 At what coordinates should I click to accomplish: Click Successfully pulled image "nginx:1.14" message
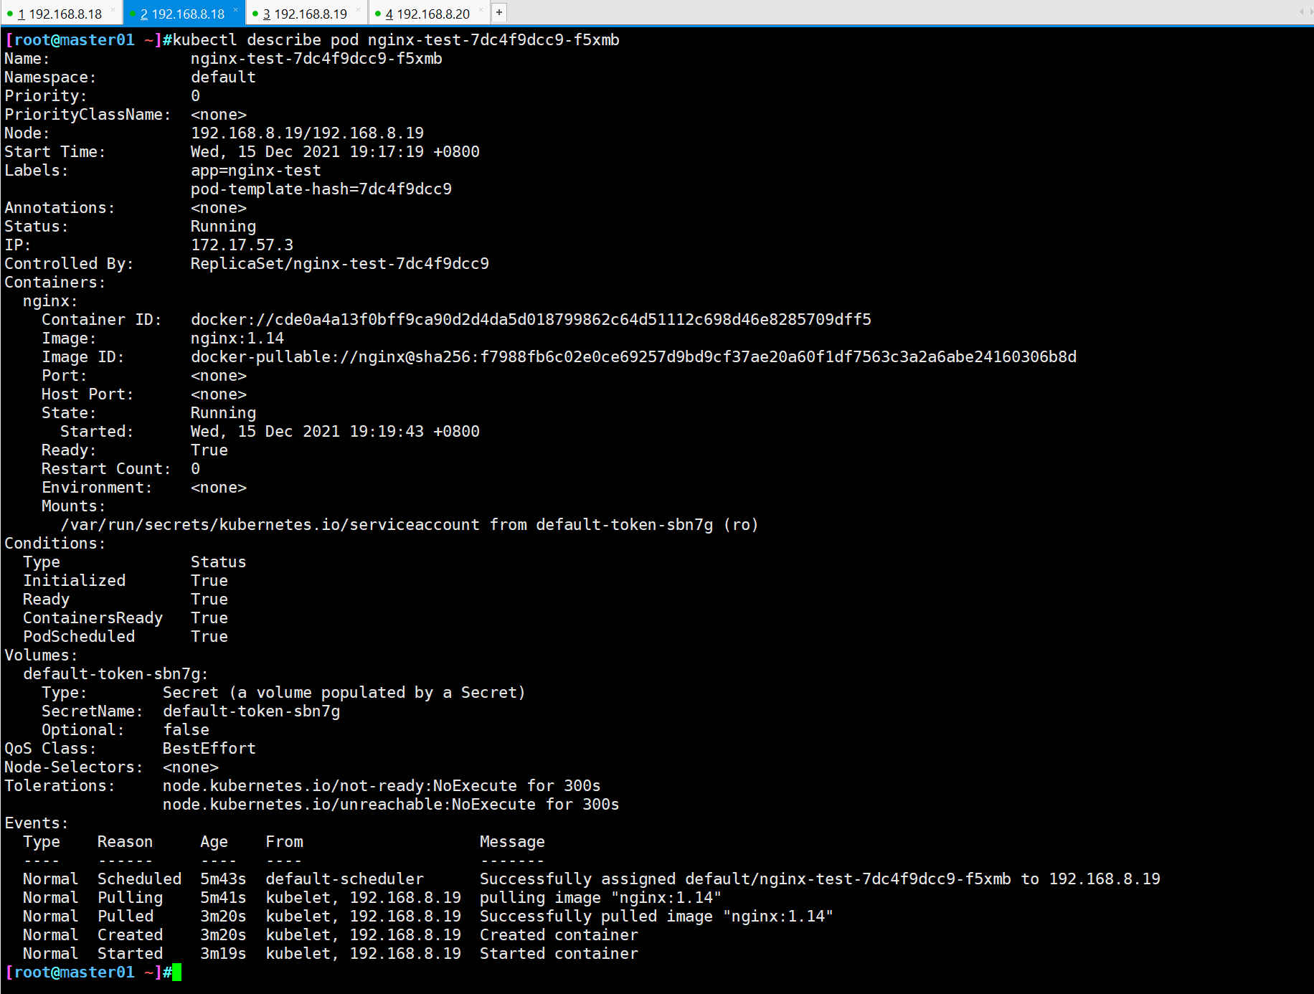656,917
